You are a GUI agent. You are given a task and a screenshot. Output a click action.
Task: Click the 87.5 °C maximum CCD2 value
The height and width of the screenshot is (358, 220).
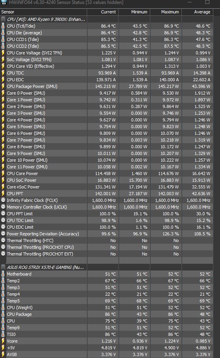(x=172, y=46)
